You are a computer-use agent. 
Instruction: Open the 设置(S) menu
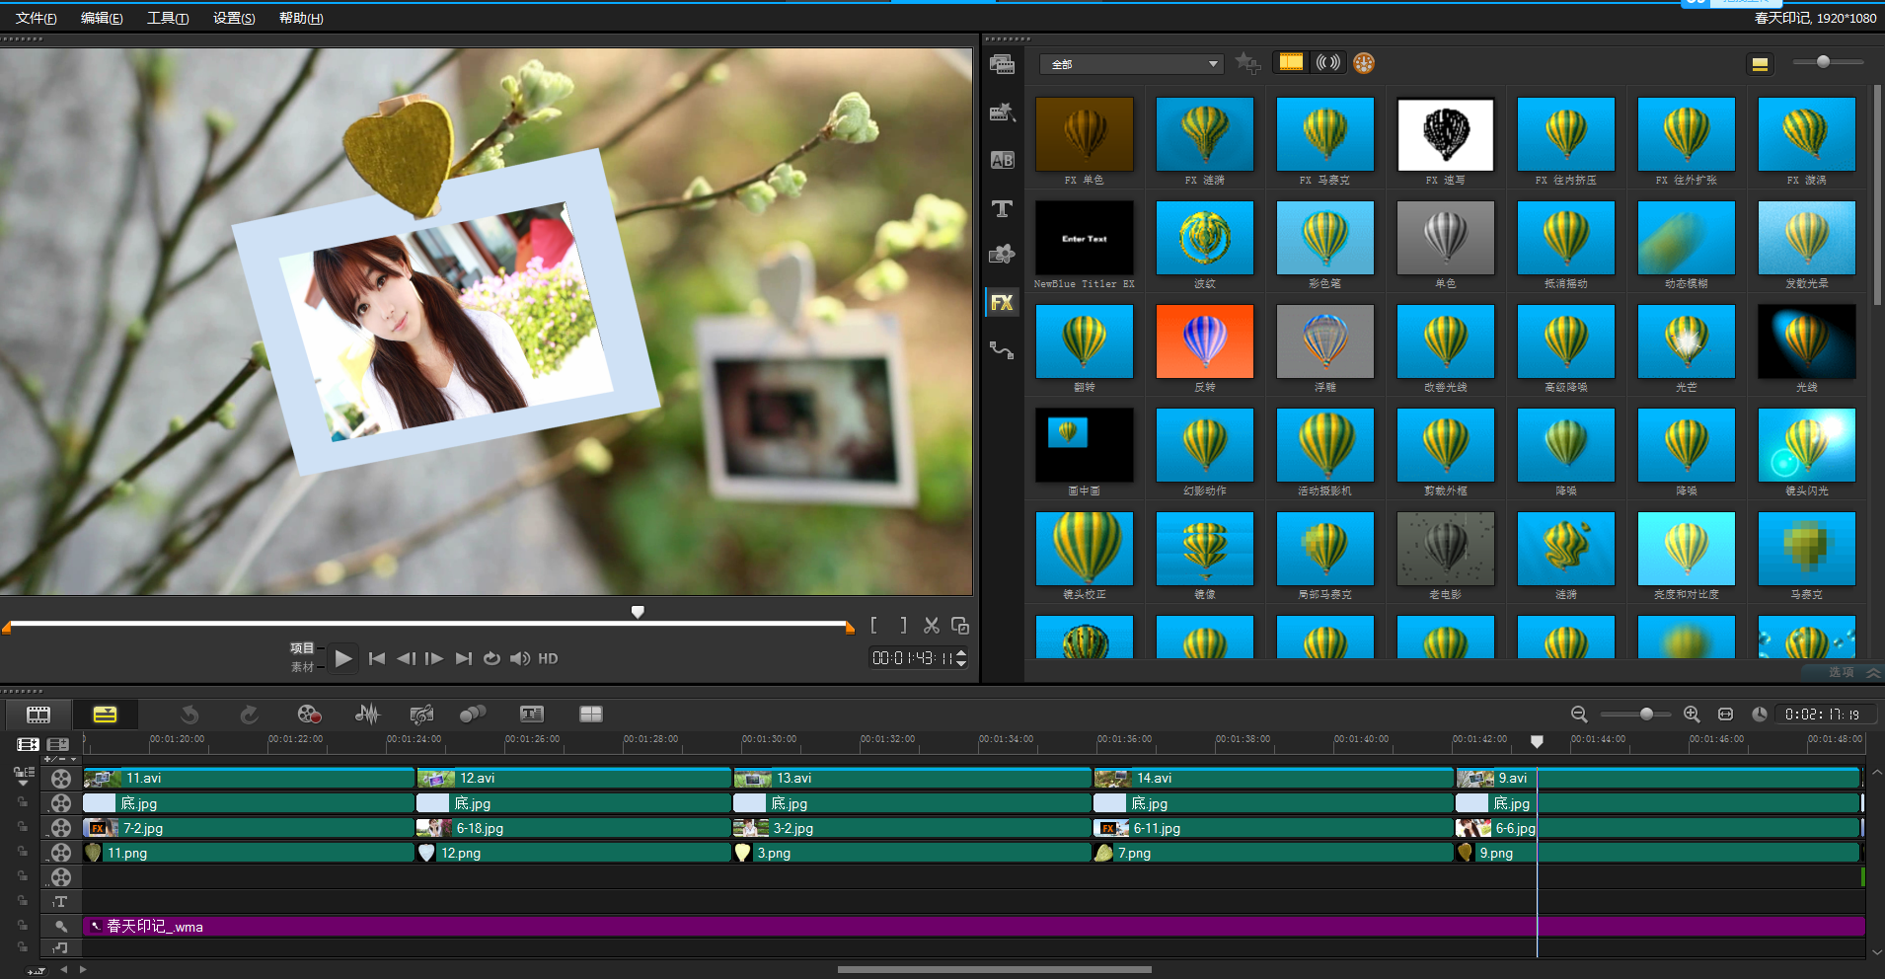pyautogui.click(x=234, y=18)
